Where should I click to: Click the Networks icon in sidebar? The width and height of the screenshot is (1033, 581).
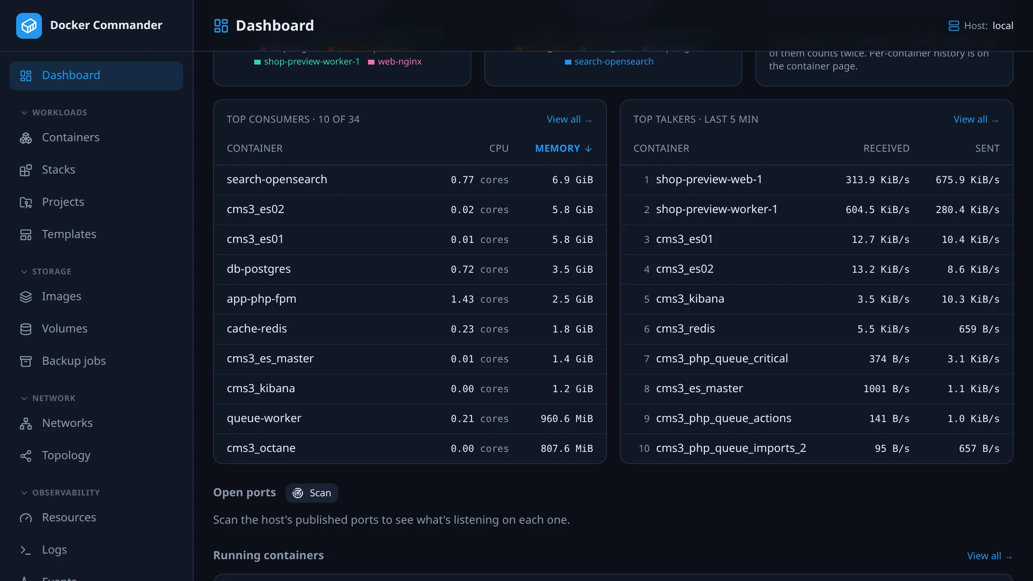tap(26, 423)
